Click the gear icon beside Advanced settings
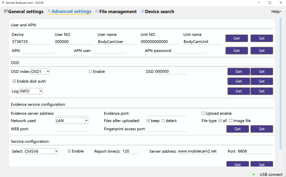The image size is (286, 177). 49,11
